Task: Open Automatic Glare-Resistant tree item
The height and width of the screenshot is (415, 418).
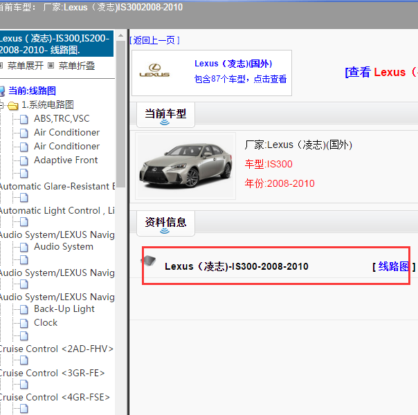Action: 57,187
